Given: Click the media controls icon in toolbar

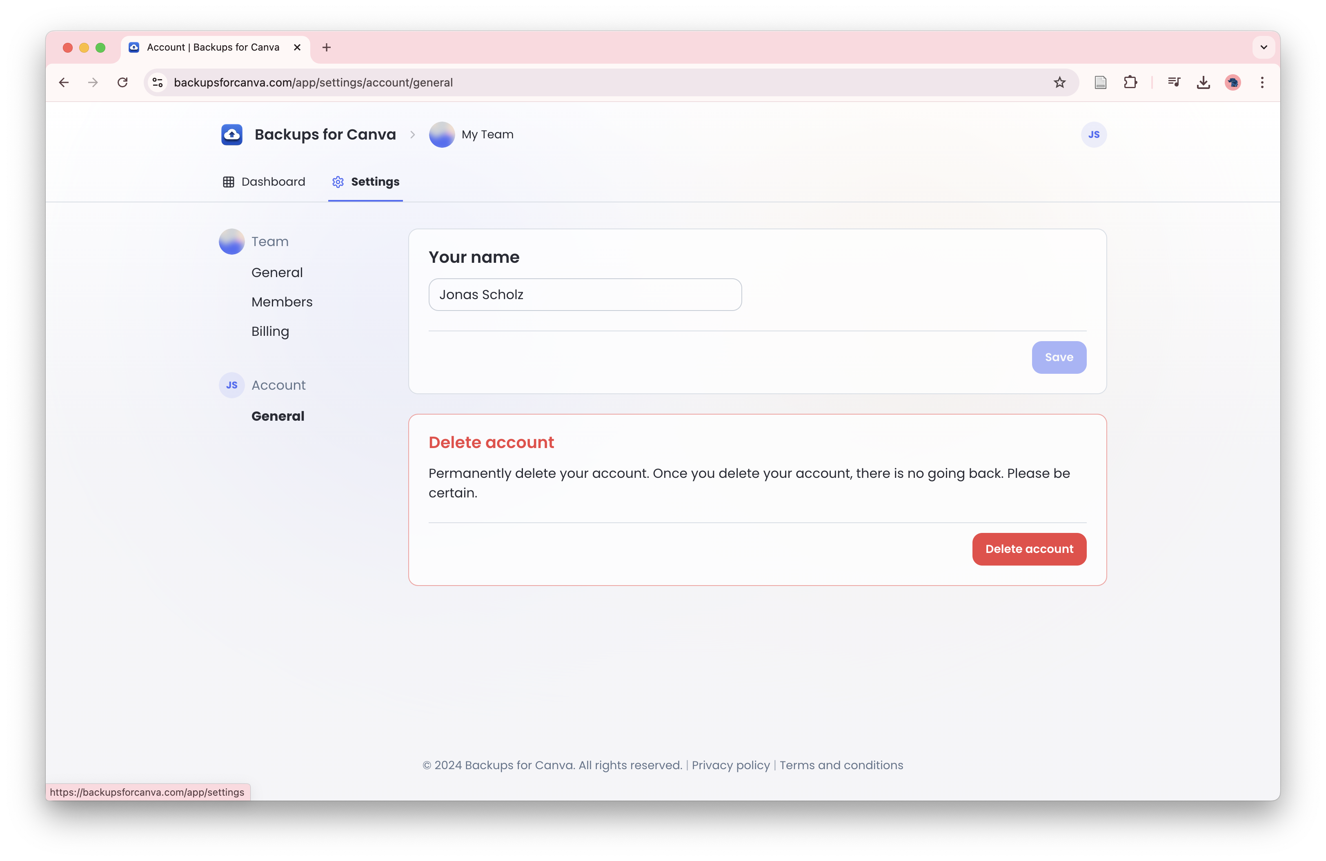Looking at the screenshot, I should (1173, 82).
